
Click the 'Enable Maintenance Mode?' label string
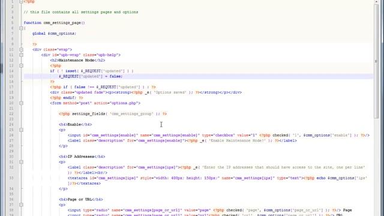[x=238, y=140]
